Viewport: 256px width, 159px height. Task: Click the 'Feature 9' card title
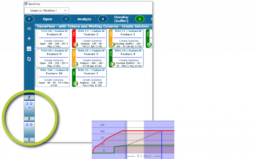[x=54, y=54]
